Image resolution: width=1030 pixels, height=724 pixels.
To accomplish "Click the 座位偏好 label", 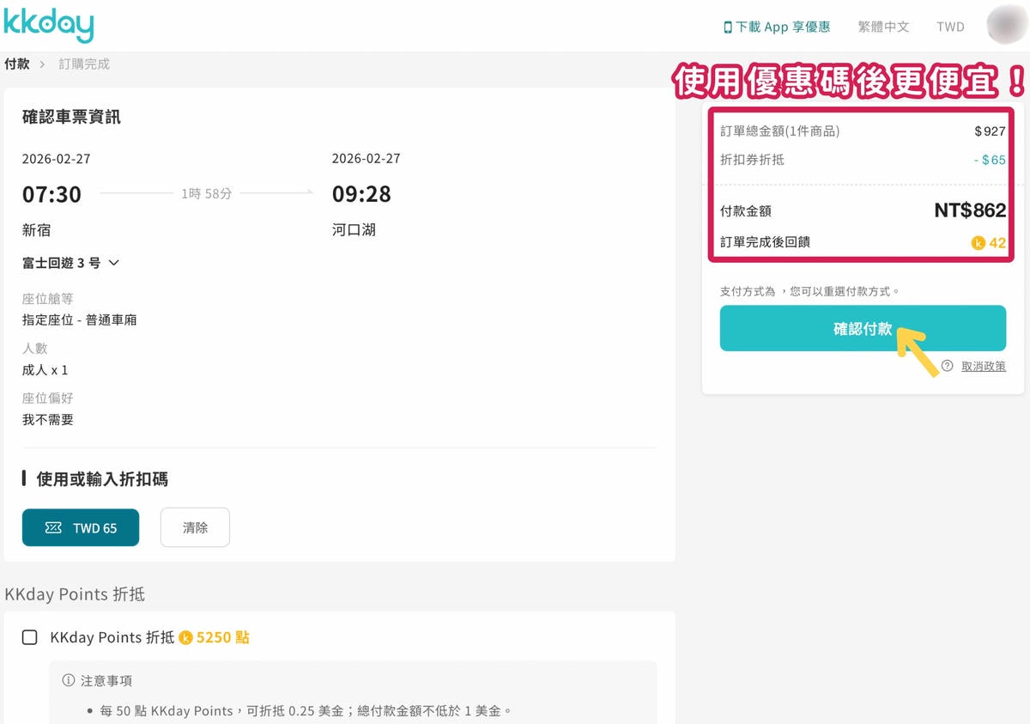I will [48, 399].
